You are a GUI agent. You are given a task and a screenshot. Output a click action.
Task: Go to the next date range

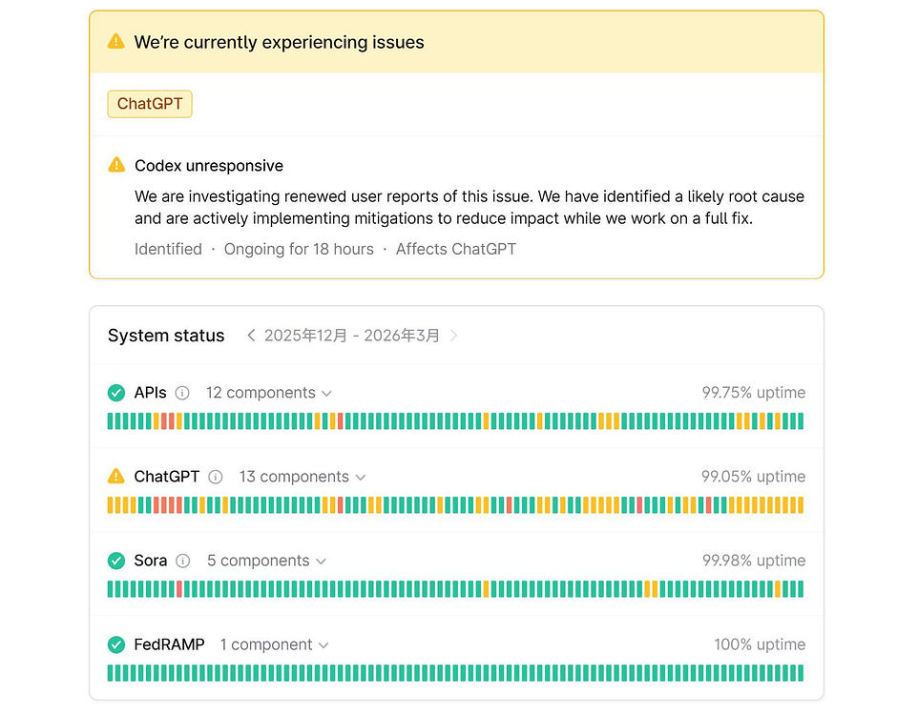[453, 336]
